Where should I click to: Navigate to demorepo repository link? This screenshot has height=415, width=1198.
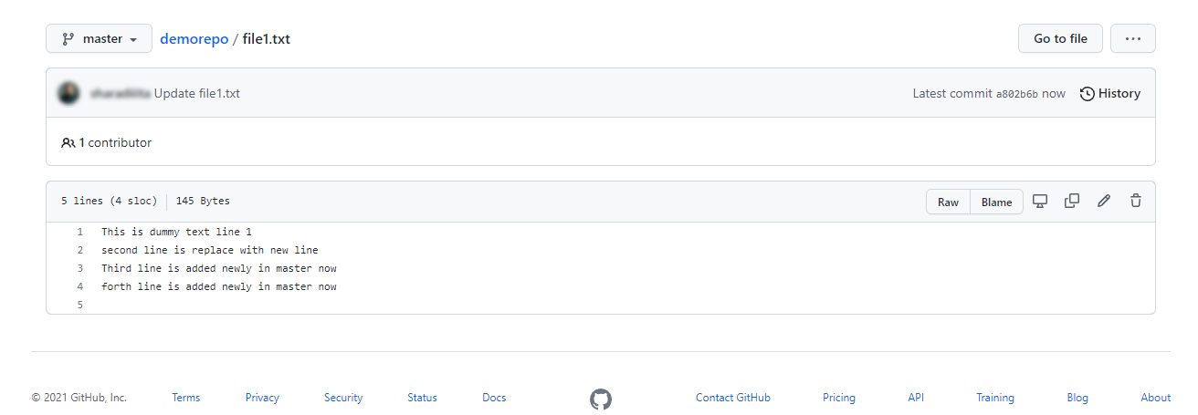click(194, 39)
